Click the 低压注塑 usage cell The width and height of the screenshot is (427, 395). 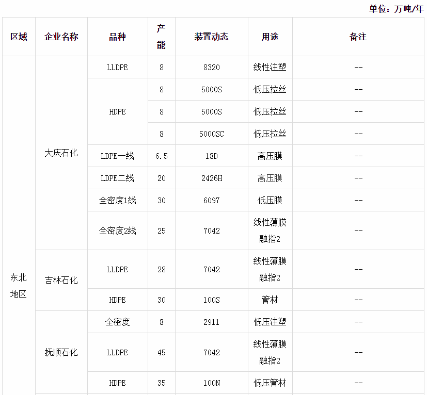[x=270, y=322]
